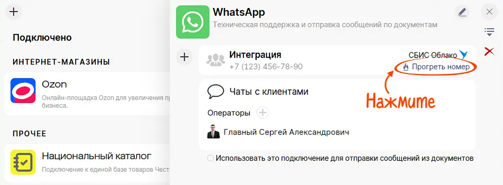The image size is (503, 185).
Task: Click the plus button beside Интеграция
Action: [184, 56]
